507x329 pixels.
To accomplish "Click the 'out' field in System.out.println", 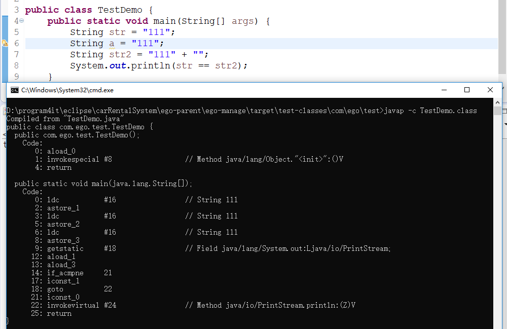I will [118, 65].
